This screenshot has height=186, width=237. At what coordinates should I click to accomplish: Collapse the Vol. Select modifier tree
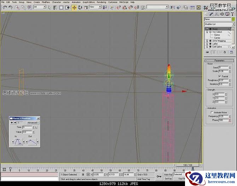click(x=210, y=32)
